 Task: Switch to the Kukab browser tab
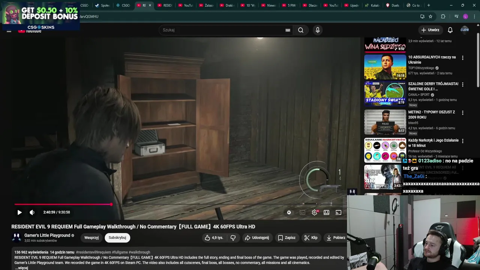[372, 5]
